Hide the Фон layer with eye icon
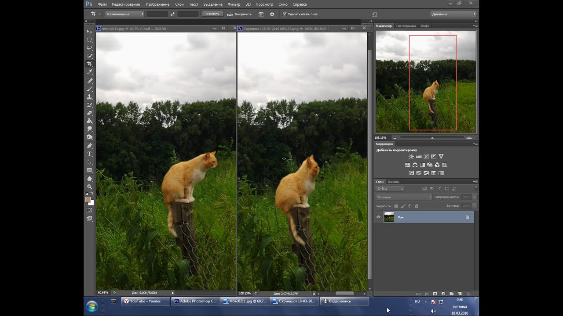Screen dimensions: 563x316 click(x=378, y=217)
